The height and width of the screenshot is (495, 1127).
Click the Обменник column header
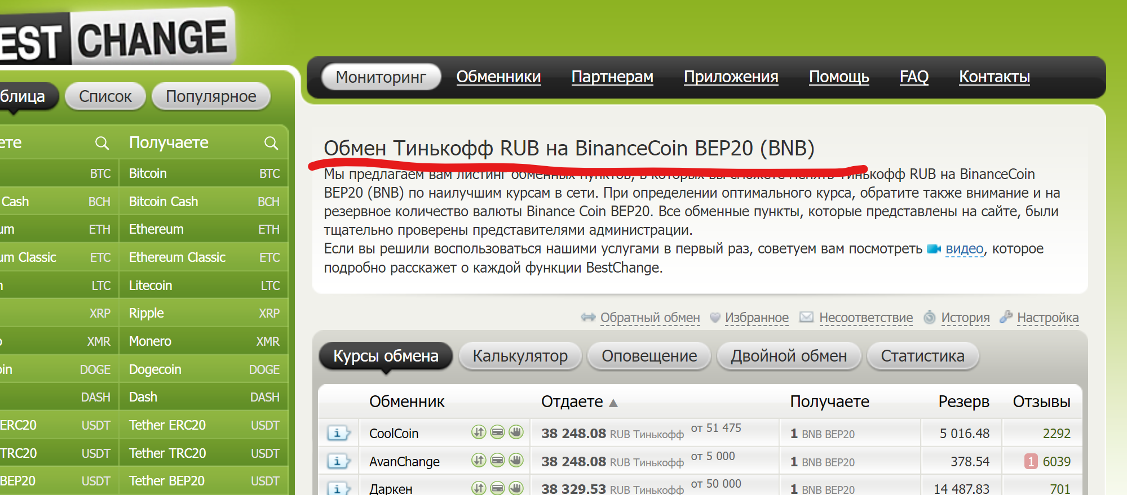coord(407,402)
